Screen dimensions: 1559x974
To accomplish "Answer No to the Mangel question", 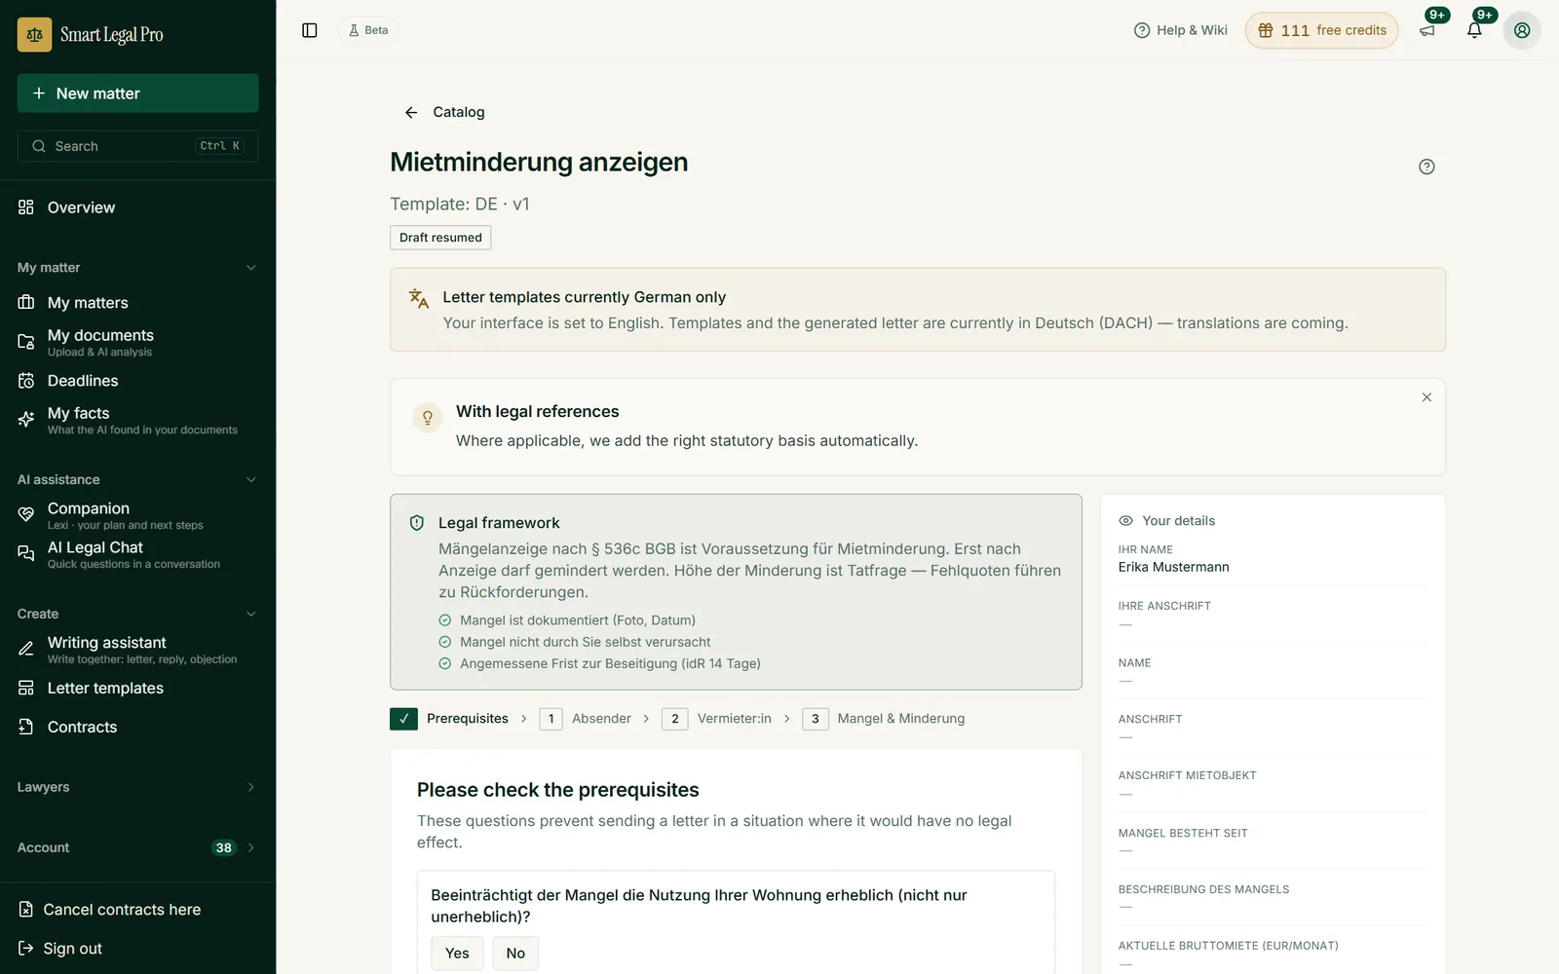I will tap(515, 954).
